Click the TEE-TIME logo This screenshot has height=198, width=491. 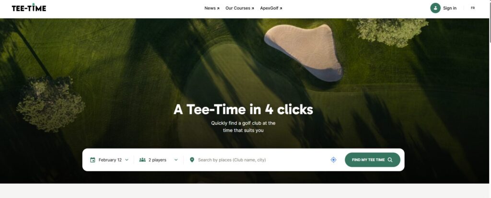[x=29, y=8]
